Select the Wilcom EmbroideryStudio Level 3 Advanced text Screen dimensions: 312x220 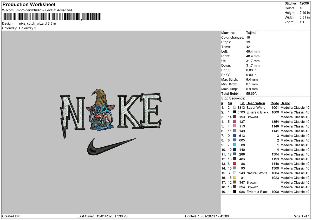click(37, 10)
